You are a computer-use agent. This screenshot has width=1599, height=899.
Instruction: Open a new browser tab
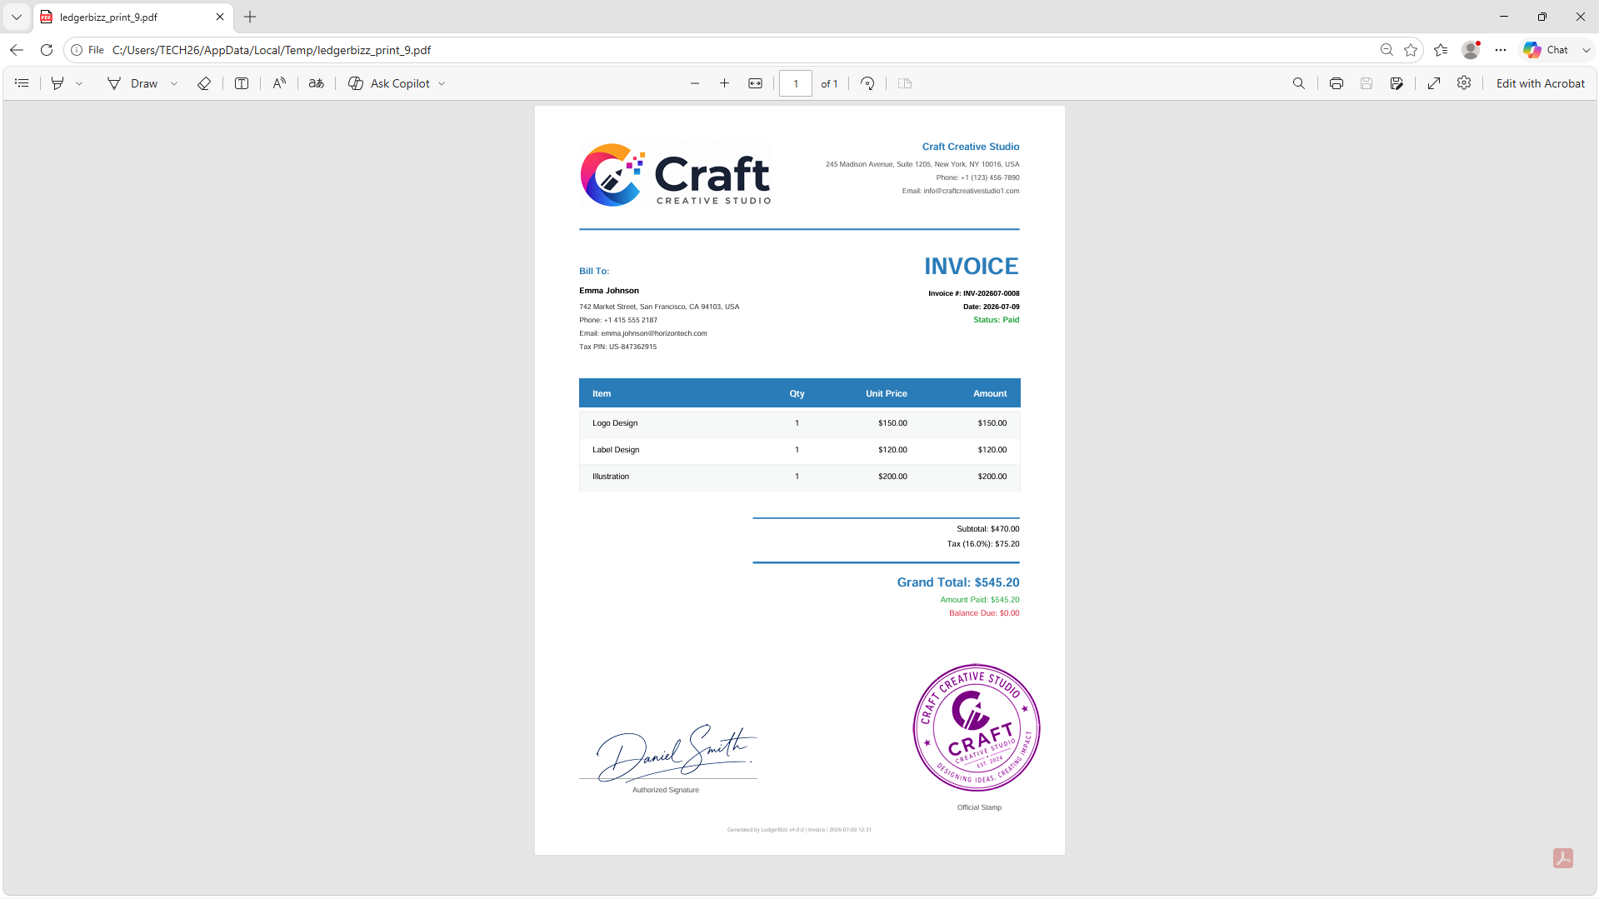click(x=250, y=17)
